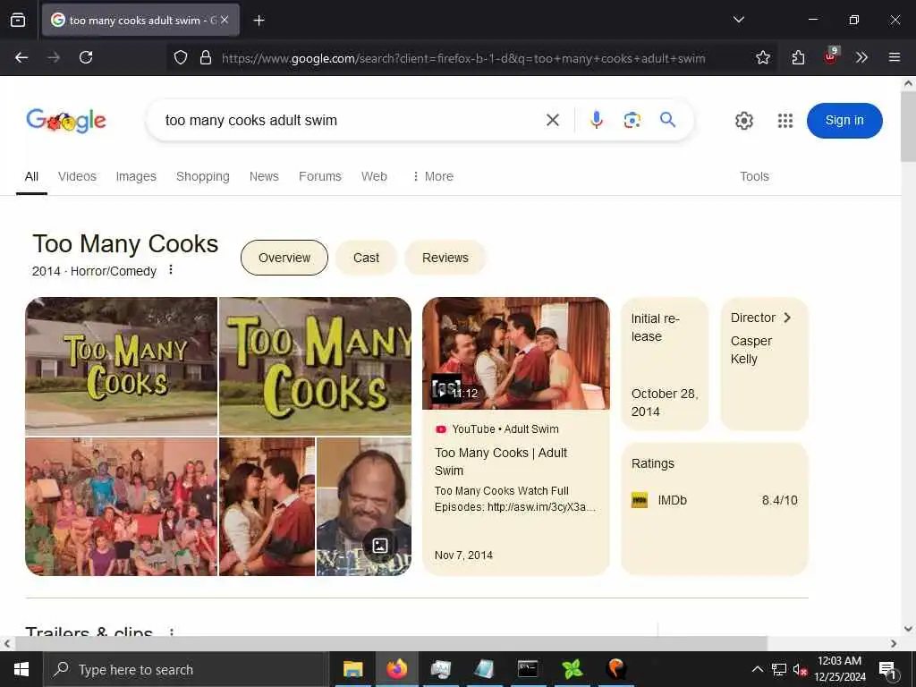Open muted volume tray icon
The width and height of the screenshot is (916, 687).
tap(800, 669)
